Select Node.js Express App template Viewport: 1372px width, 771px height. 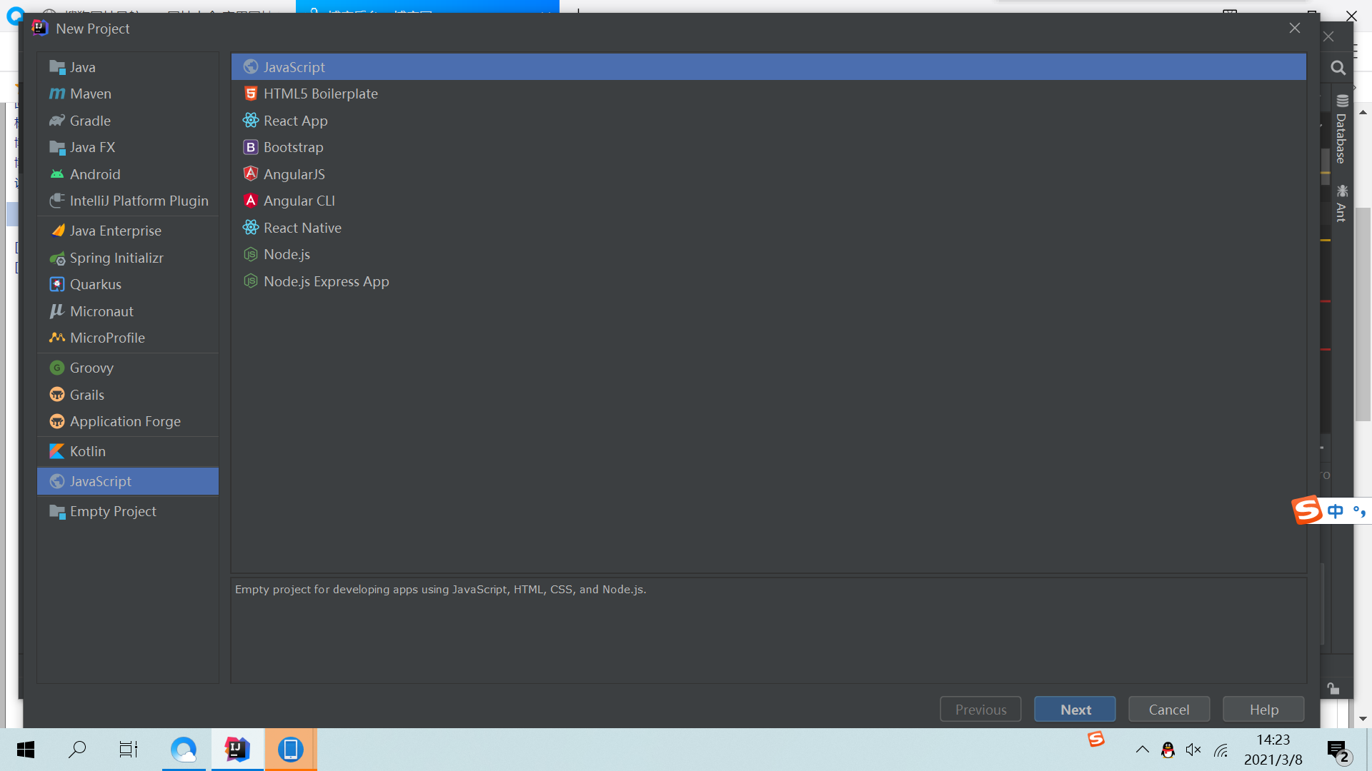point(326,281)
